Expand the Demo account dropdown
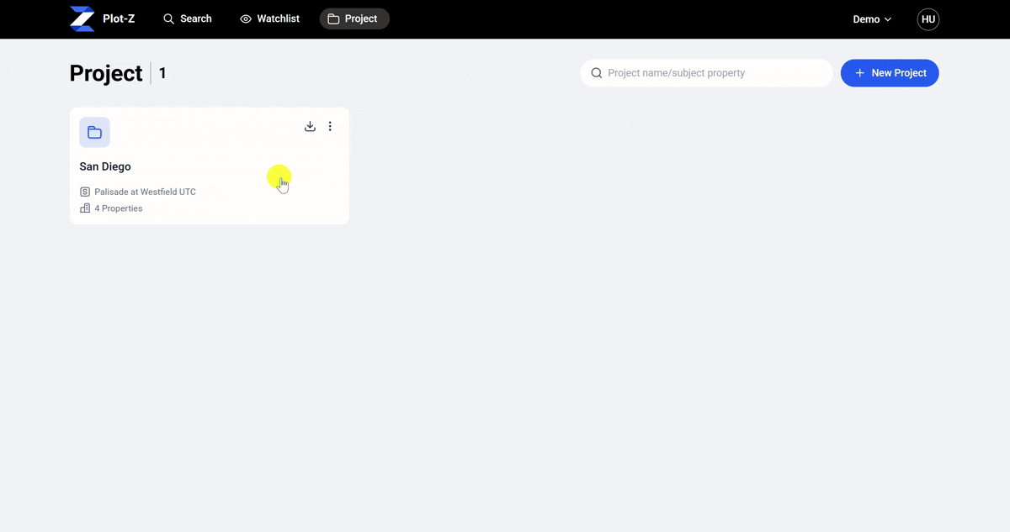Viewport: 1010px width, 532px height. click(x=872, y=19)
